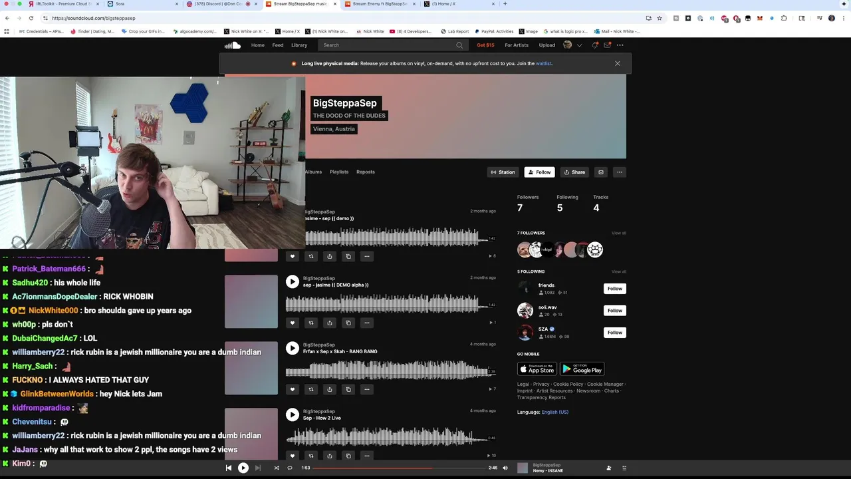851x479 pixels.
Task: Switch to the Playlists profile tab
Action: tap(339, 172)
